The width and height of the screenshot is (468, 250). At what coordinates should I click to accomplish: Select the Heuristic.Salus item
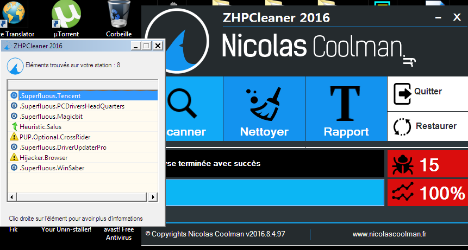point(41,126)
